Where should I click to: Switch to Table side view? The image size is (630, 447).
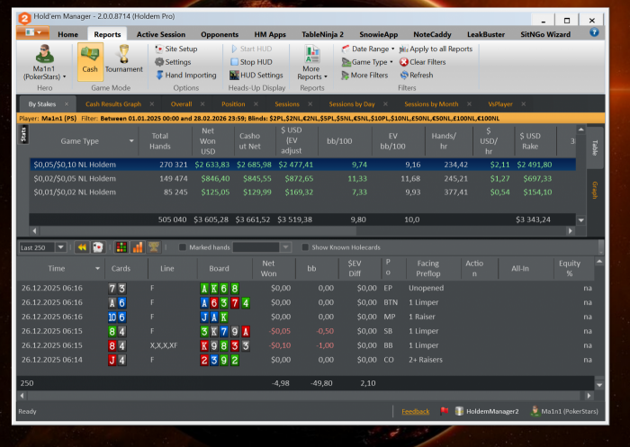595,148
